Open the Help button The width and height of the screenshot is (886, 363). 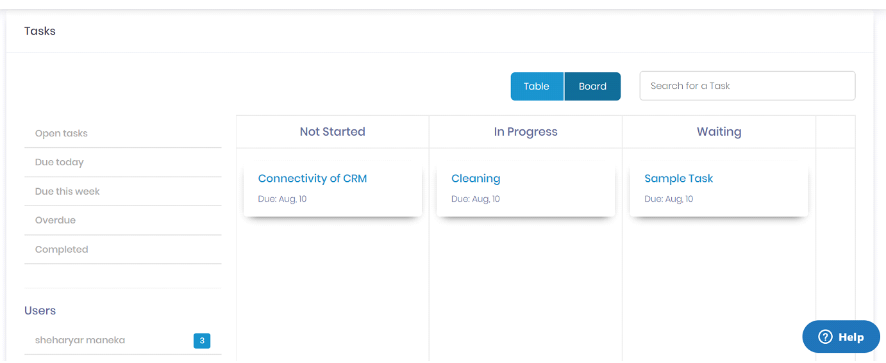841,337
